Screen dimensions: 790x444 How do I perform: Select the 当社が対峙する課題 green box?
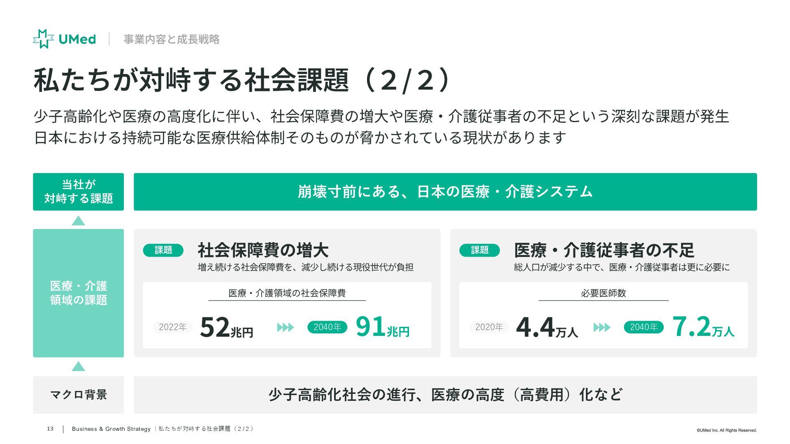[78, 192]
